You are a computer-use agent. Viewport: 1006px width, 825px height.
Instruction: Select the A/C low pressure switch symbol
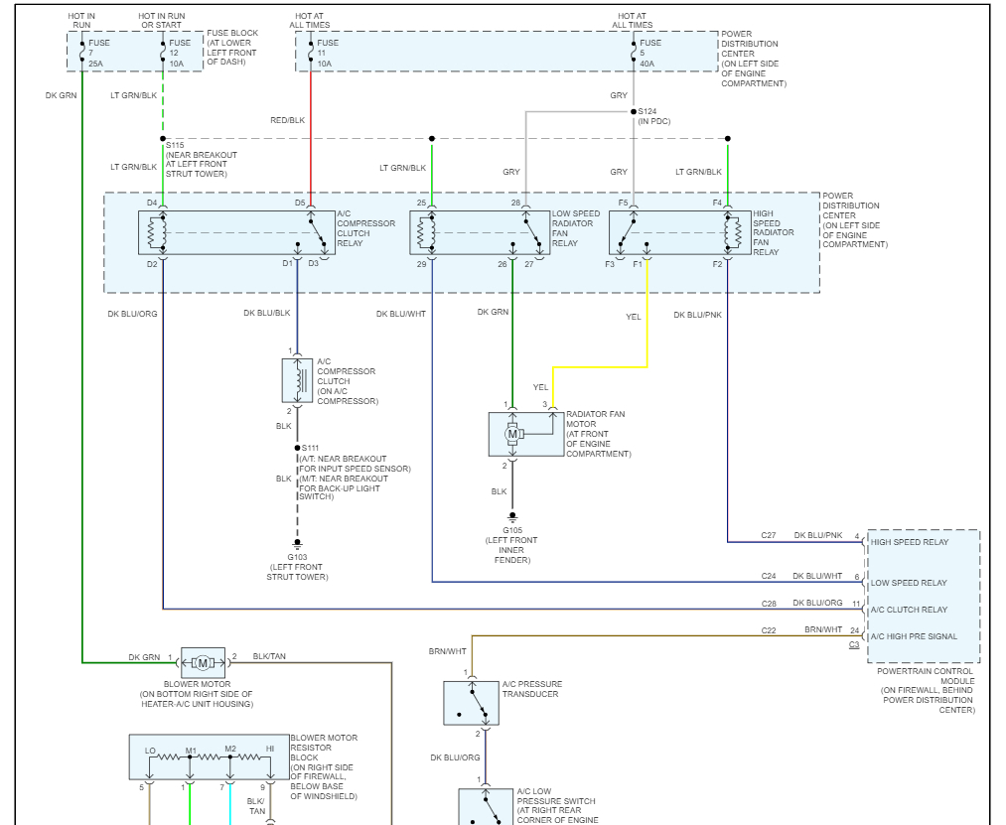pyautogui.click(x=486, y=807)
